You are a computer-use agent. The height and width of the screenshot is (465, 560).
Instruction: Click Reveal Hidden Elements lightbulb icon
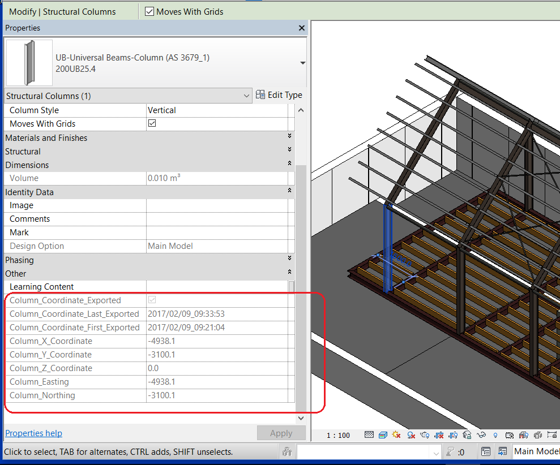495,435
